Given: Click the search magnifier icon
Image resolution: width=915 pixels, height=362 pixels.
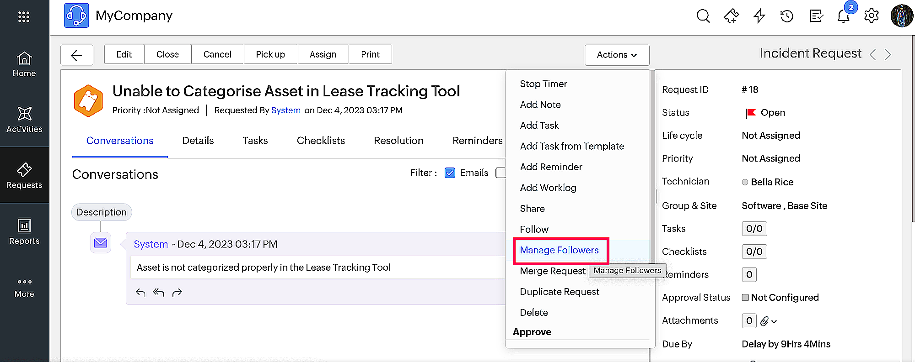Looking at the screenshot, I should pos(703,16).
